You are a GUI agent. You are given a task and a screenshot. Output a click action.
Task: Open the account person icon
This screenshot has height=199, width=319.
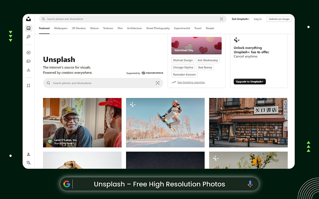coord(28,154)
